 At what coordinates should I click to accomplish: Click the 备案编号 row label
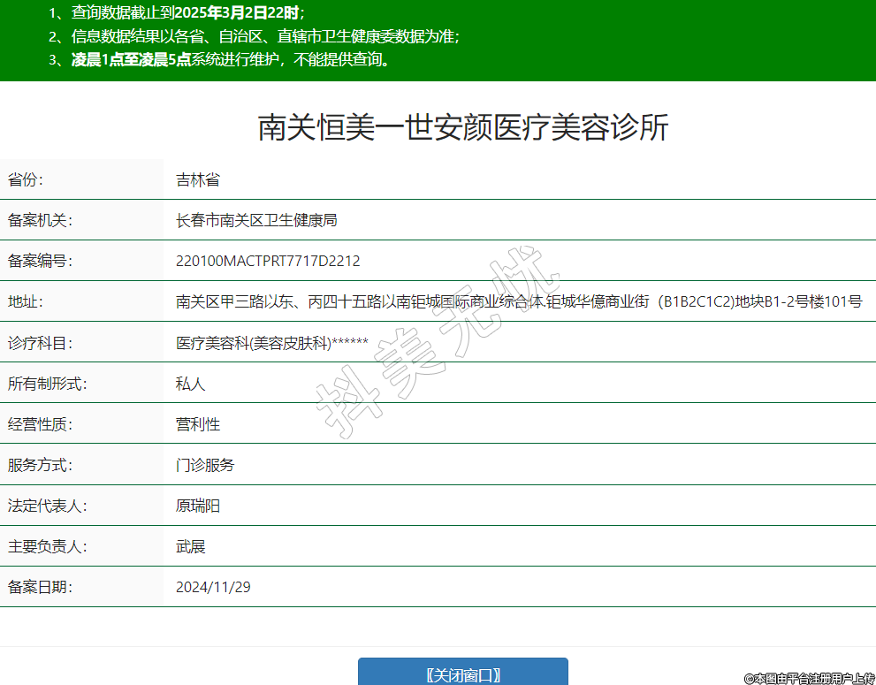[40, 262]
